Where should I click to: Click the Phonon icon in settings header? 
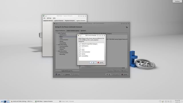click(127, 27)
